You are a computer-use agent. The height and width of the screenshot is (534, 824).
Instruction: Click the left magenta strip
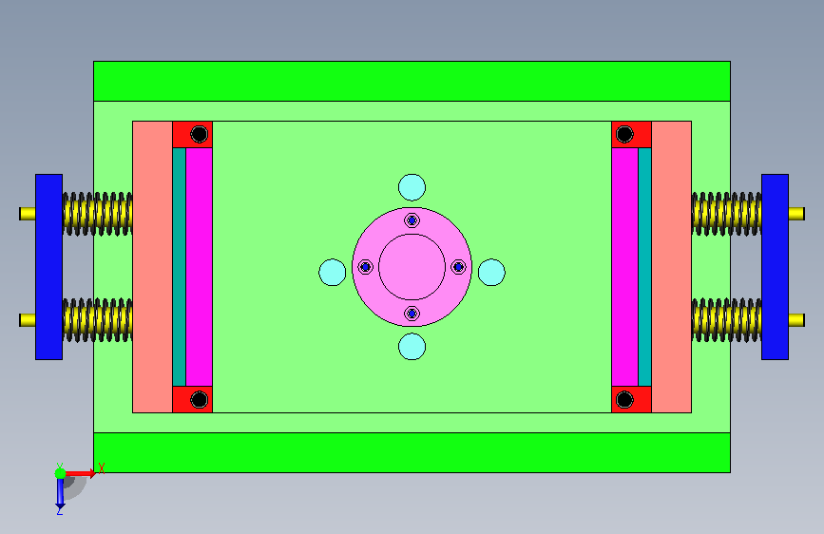click(200, 267)
